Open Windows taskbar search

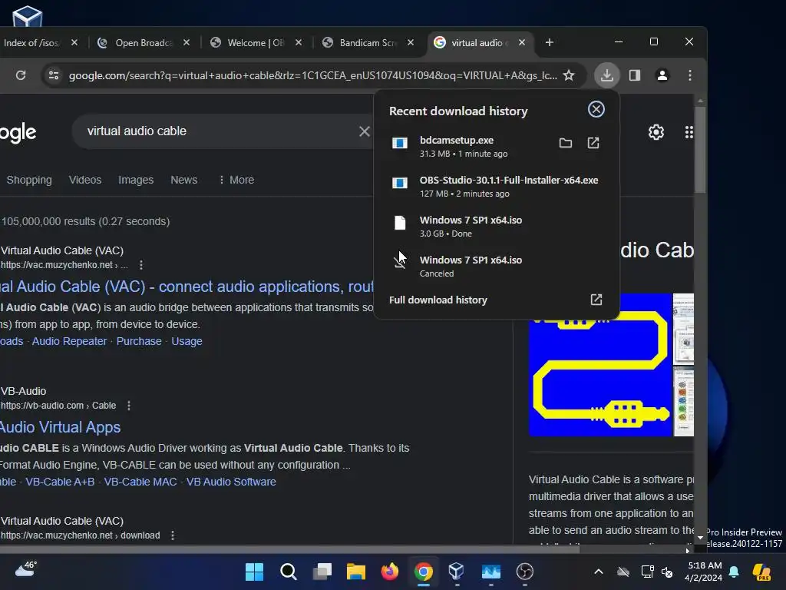click(289, 572)
